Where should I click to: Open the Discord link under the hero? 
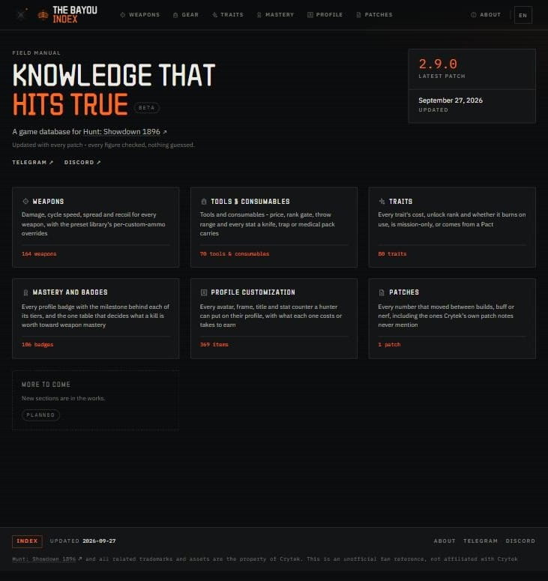pos(82,162)
